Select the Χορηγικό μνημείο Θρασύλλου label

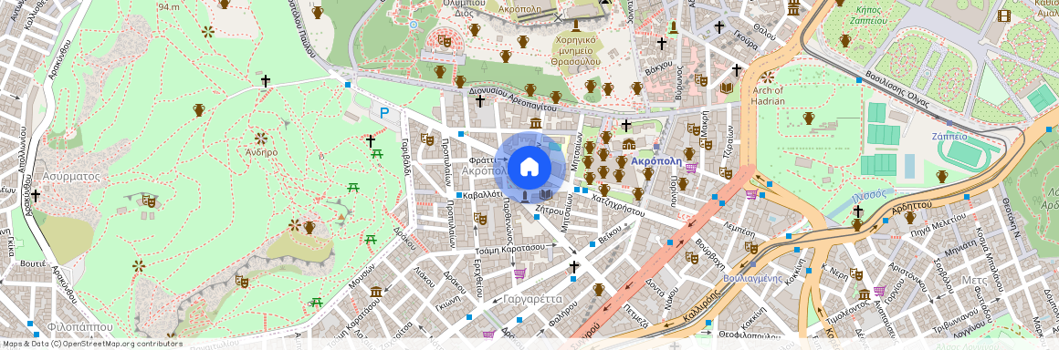[576, 50]
